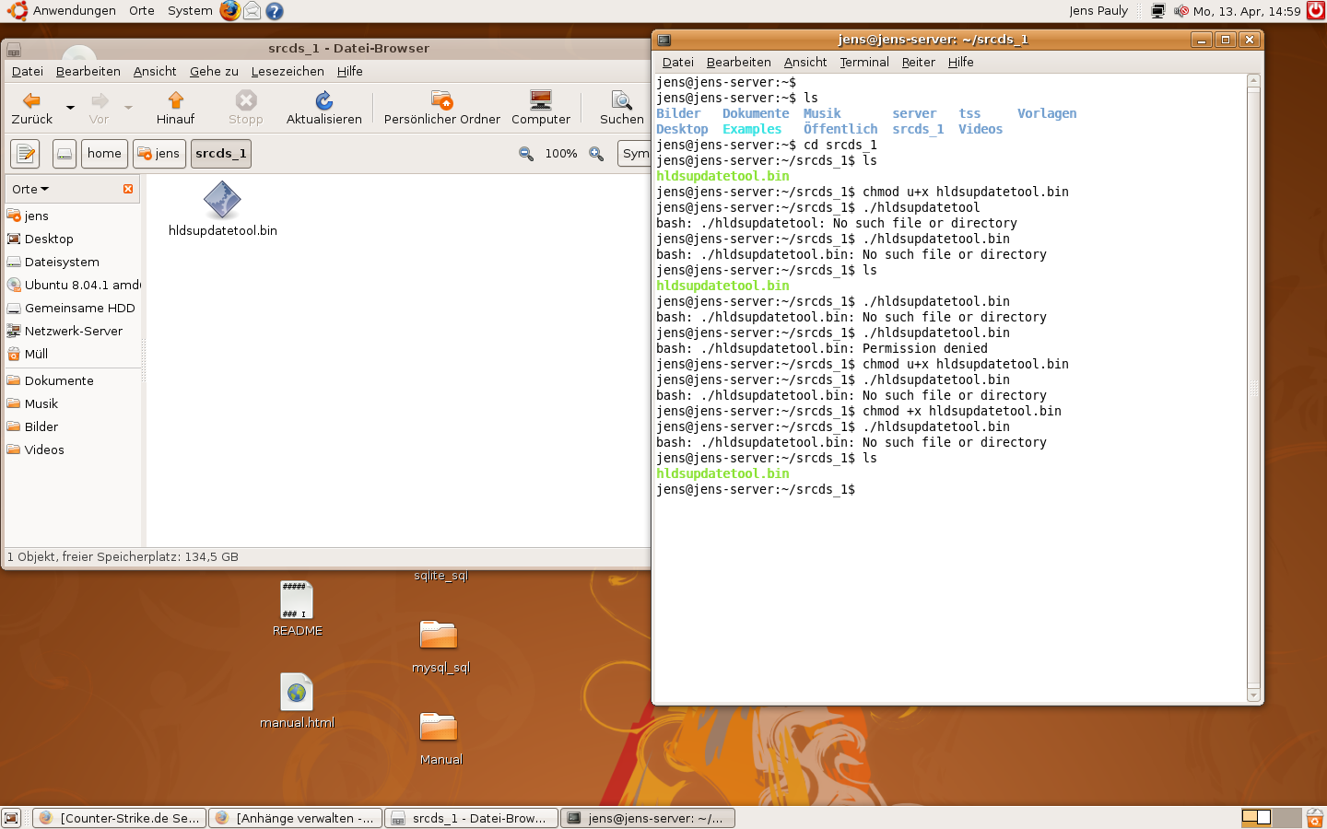This screenshot has height=829, width=1327.
Task: Select the home path button
Action: pyautogui.click(x=104, y=154)
